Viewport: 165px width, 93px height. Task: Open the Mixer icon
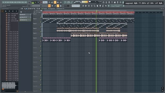[92, 6]
